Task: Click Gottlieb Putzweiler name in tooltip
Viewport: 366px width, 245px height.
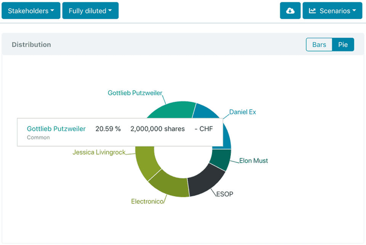Action: [x=56, y=129]
